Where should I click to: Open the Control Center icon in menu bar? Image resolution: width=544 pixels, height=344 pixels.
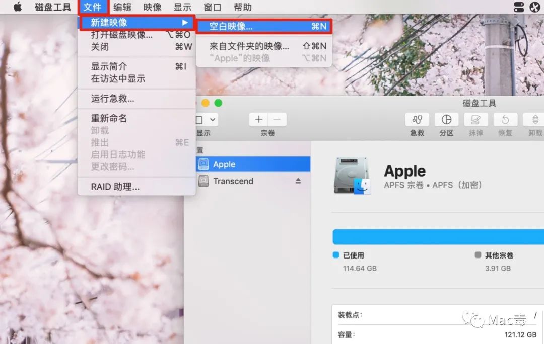coord(519,7)
